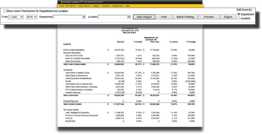Image resolution: width=262 pixels, height=135 pixels.
Task: Click the Prior Year column header
Action: point(155,42)
